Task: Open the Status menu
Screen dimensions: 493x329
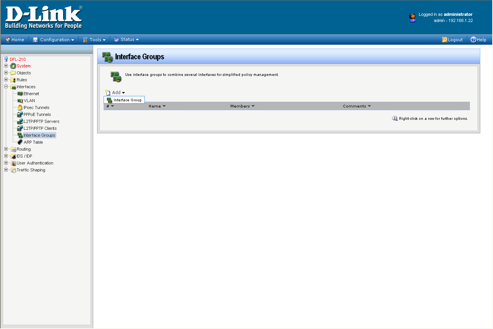Action: 129,39
